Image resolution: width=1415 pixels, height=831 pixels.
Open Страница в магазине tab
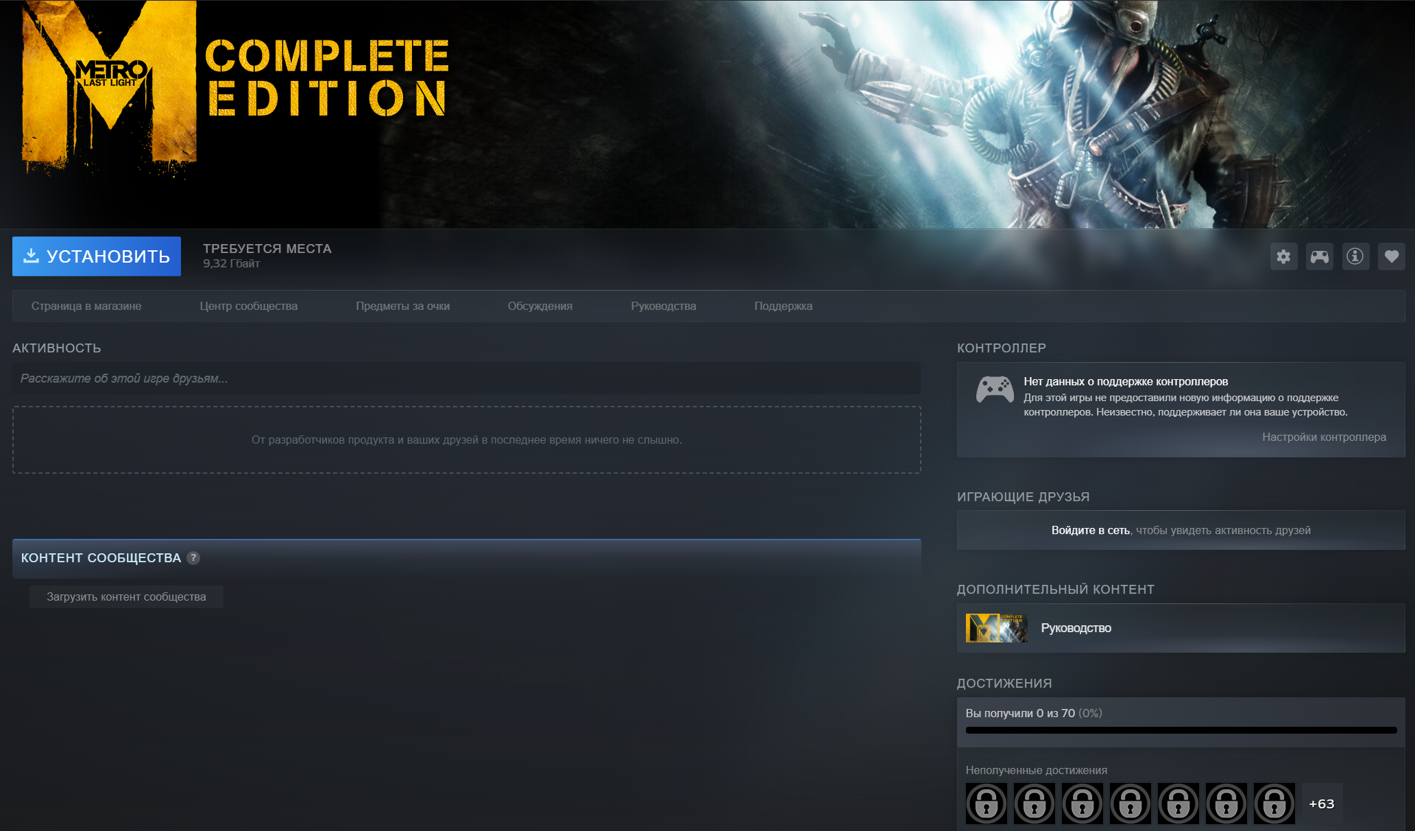click(x=86, y=306)
